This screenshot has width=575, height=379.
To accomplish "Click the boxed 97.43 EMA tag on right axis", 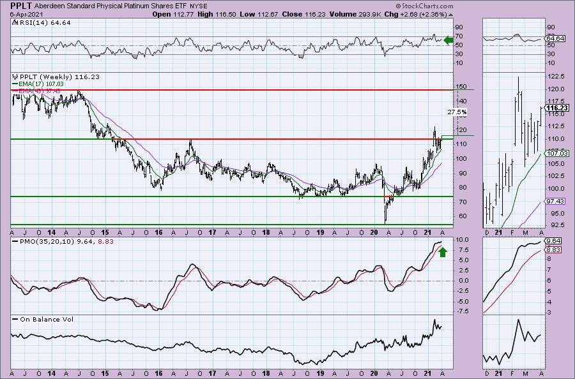I will click(556, 202).
